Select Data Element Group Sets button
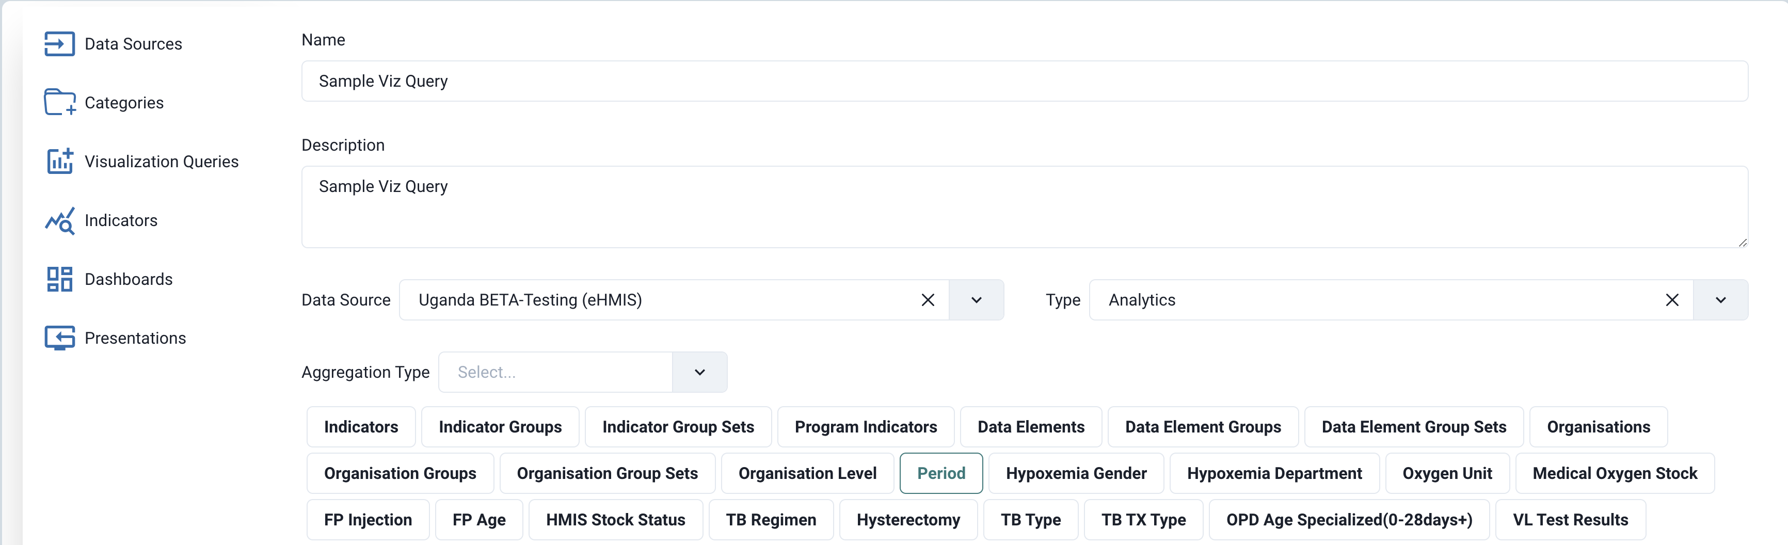Image resolution: width=1788 pixels, height=545 pixels. [x=1414, y=427]
